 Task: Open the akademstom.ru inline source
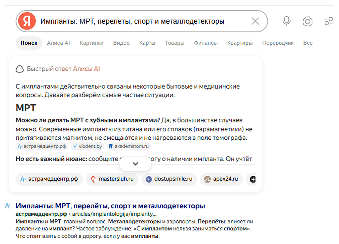click(129, 146)
